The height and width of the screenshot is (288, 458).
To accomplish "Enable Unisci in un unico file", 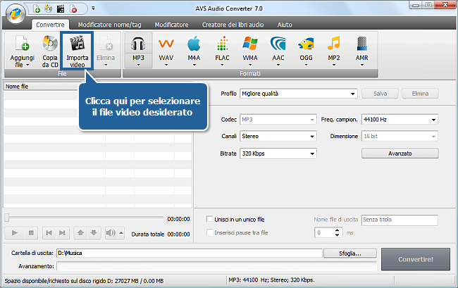I will (x=209, y=220).
